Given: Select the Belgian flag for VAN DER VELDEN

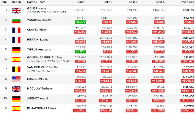Looking at the screenshot, I should pos(16,69).
